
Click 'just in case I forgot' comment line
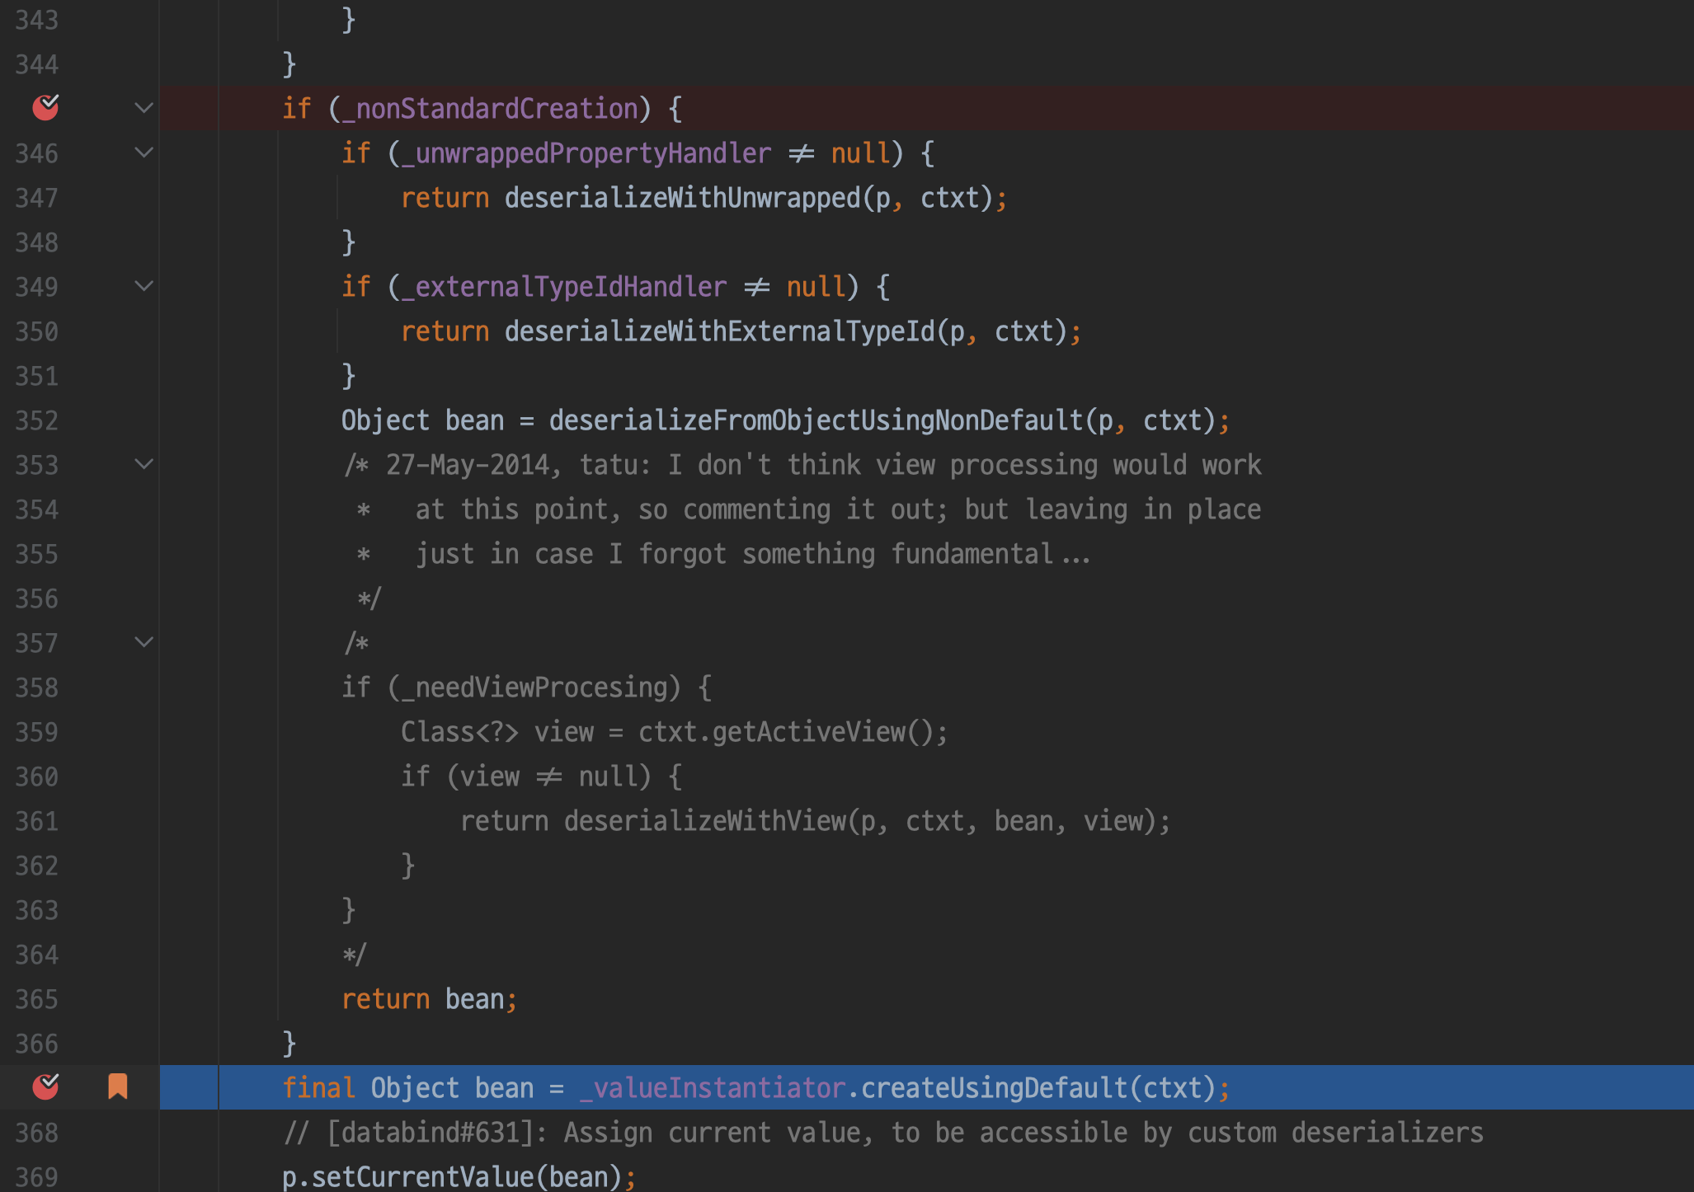click(724, 554)
